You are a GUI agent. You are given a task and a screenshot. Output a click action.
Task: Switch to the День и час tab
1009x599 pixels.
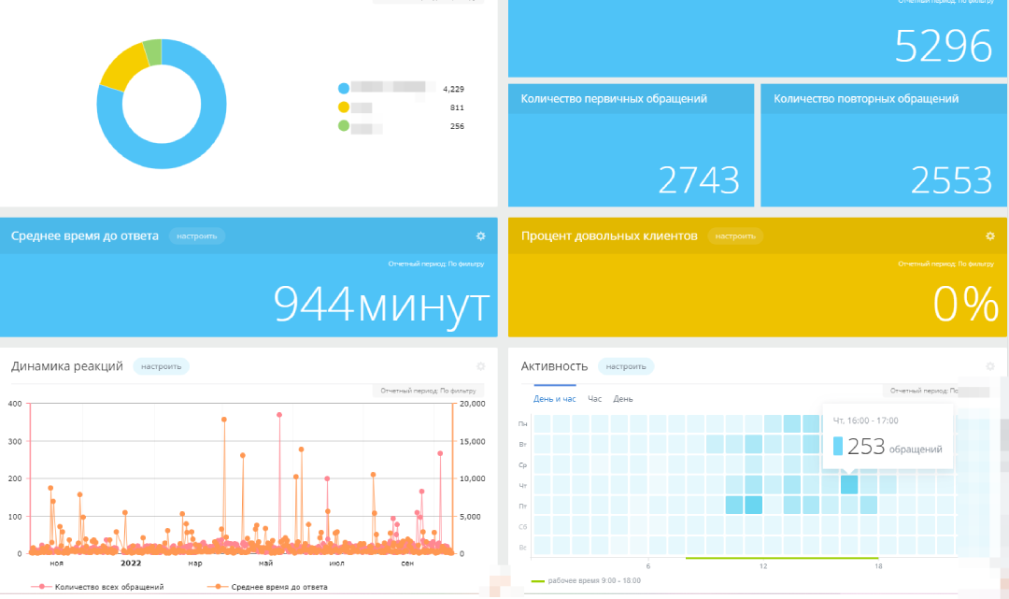click(x=555, y=399)
